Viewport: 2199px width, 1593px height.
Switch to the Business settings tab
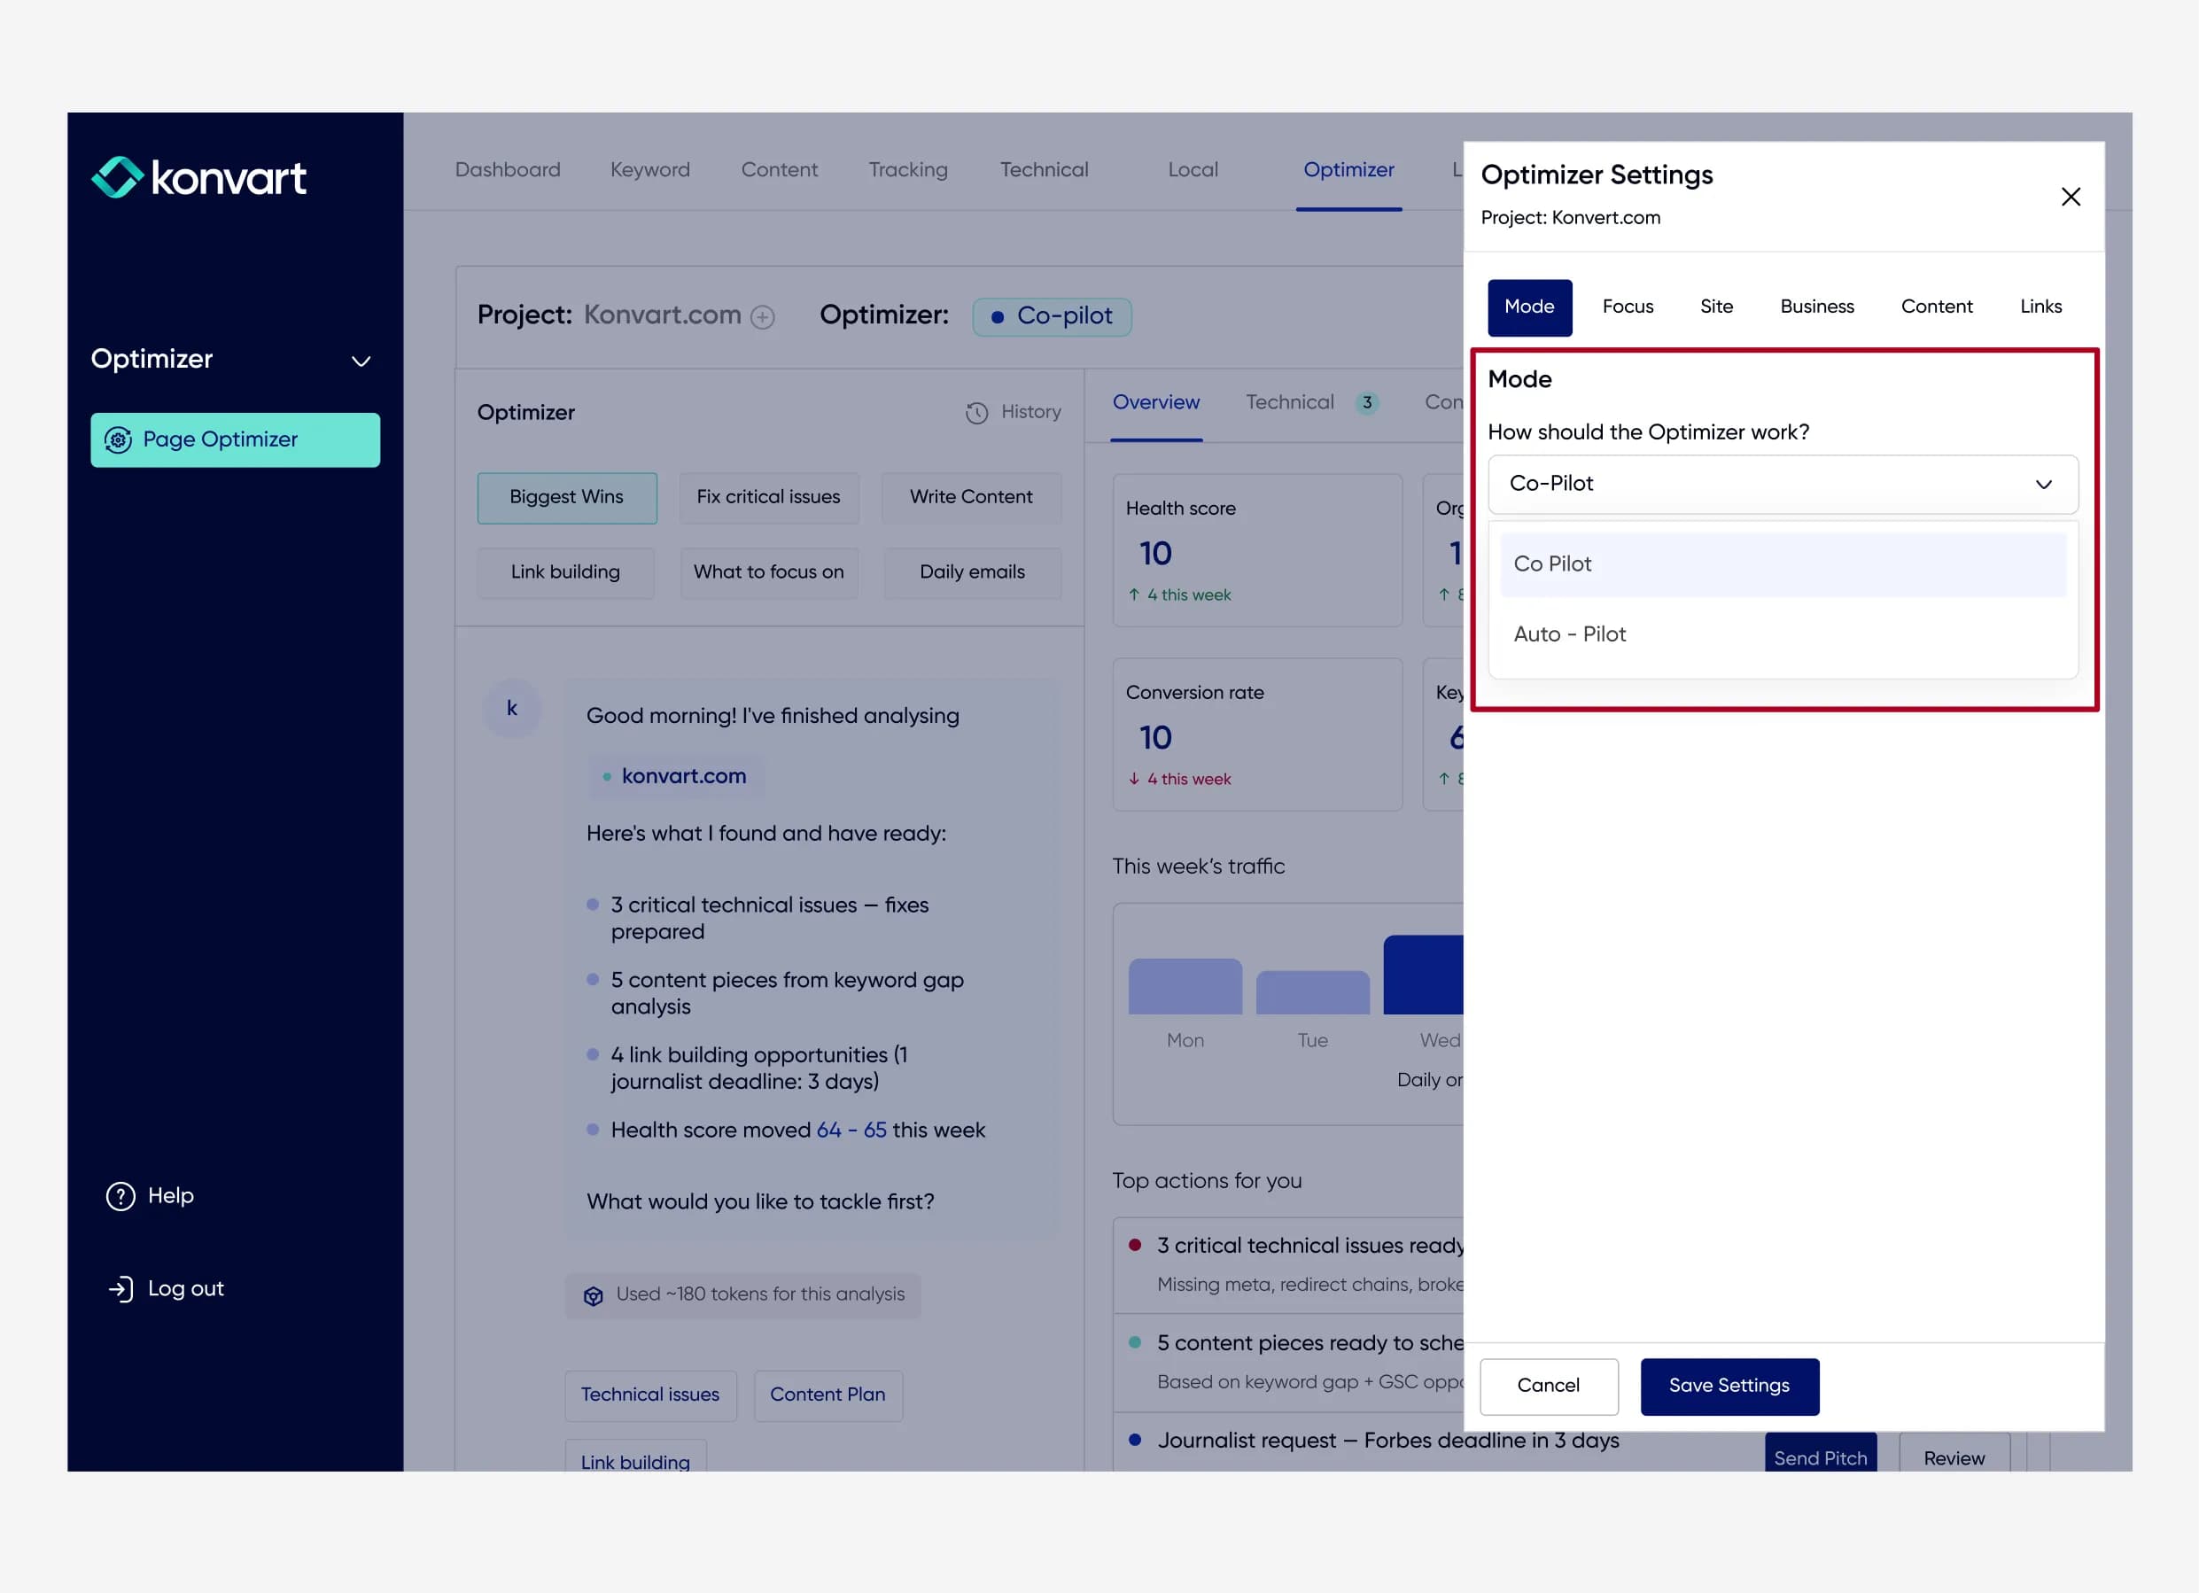(x=1816, y=307)
